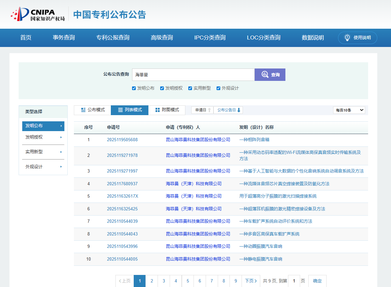Open application number 2025119505608 link
The height and width of the screenshot is (287, 391).
(122, 140)
